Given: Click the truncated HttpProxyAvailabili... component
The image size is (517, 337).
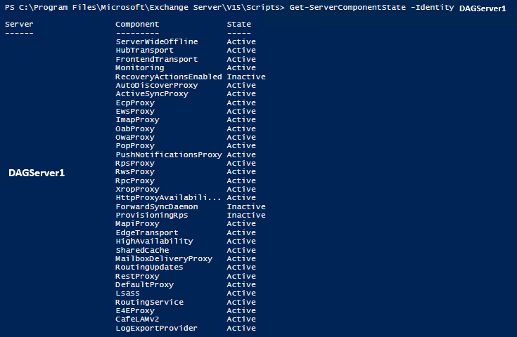Looking at the screenshot, I should click(169, 198).
